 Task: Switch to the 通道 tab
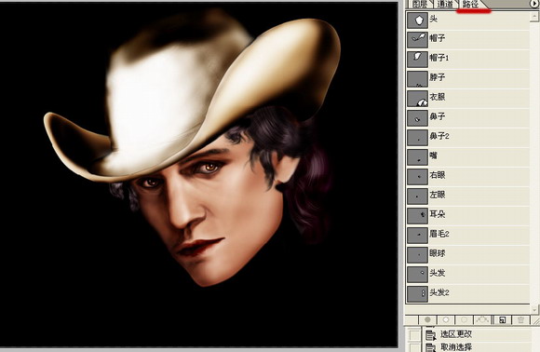pyautogui.click(x=445, y=4)
